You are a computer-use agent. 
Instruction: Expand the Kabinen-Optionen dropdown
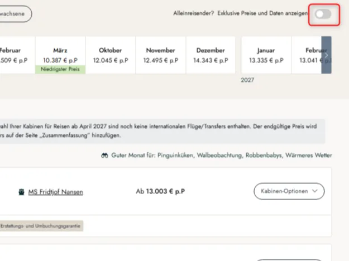point(289,191)
